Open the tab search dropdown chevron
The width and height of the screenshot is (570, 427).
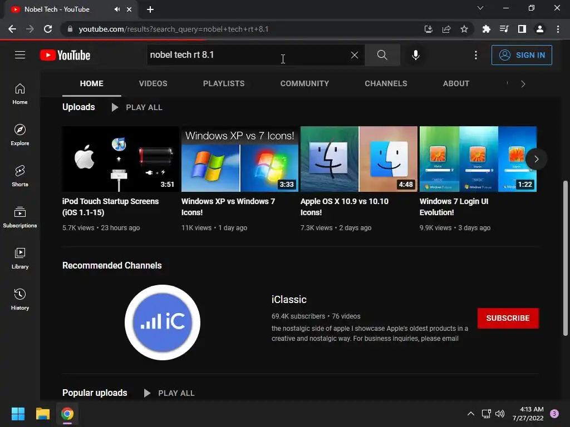[x=480, y=8]
